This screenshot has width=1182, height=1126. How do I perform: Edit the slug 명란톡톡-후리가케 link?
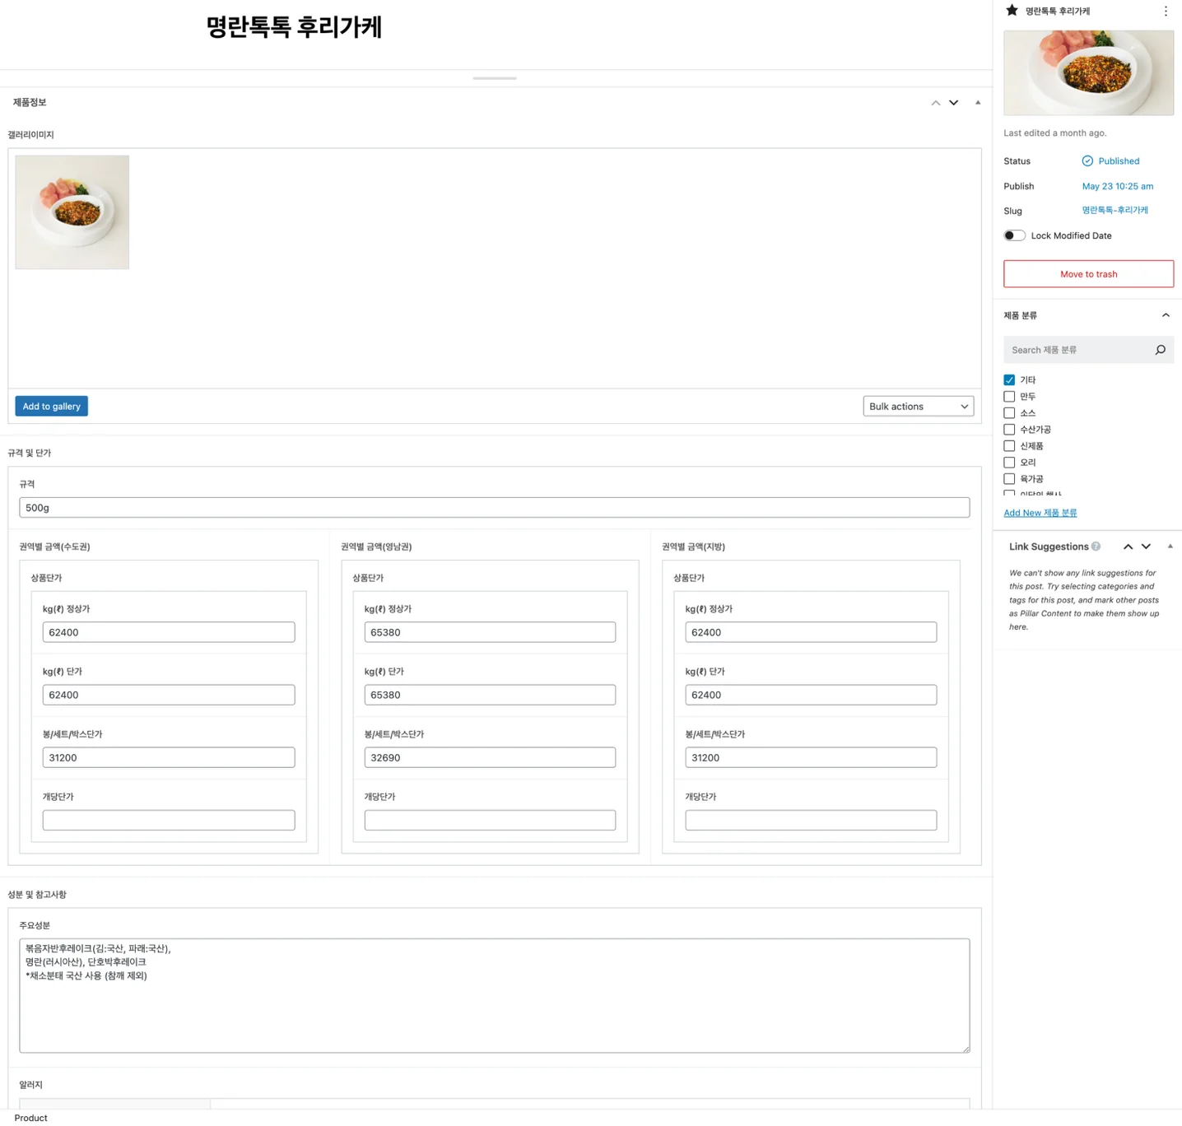(x=1115, y=211)
